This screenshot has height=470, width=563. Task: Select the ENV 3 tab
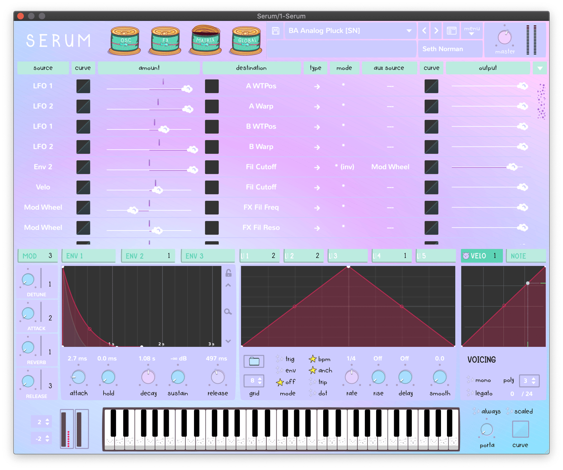208,256
